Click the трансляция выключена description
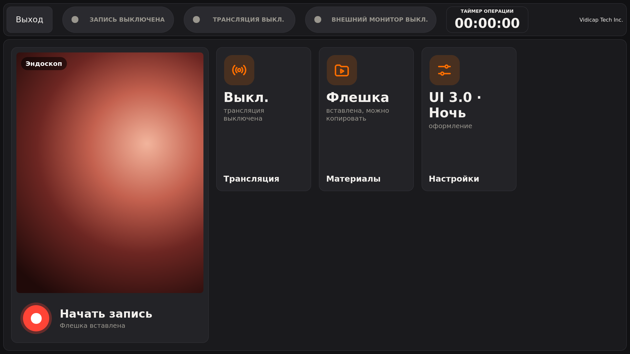Screen dimensions: 630x354 244,114
